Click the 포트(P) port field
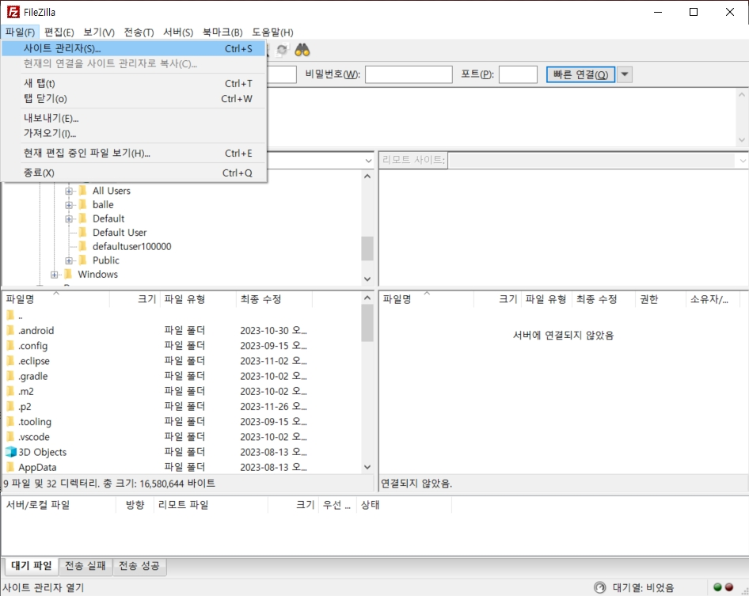The height and width of the screenshot is (596, 749). [518, 74]
